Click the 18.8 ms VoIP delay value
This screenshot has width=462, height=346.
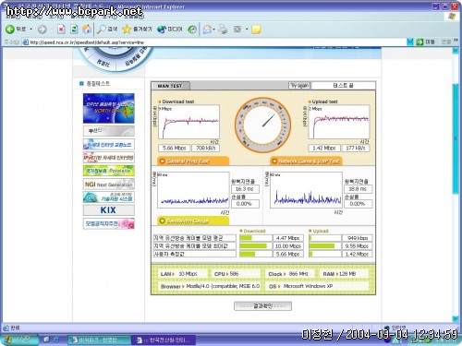pyautogui.click(x=358, y=189)
